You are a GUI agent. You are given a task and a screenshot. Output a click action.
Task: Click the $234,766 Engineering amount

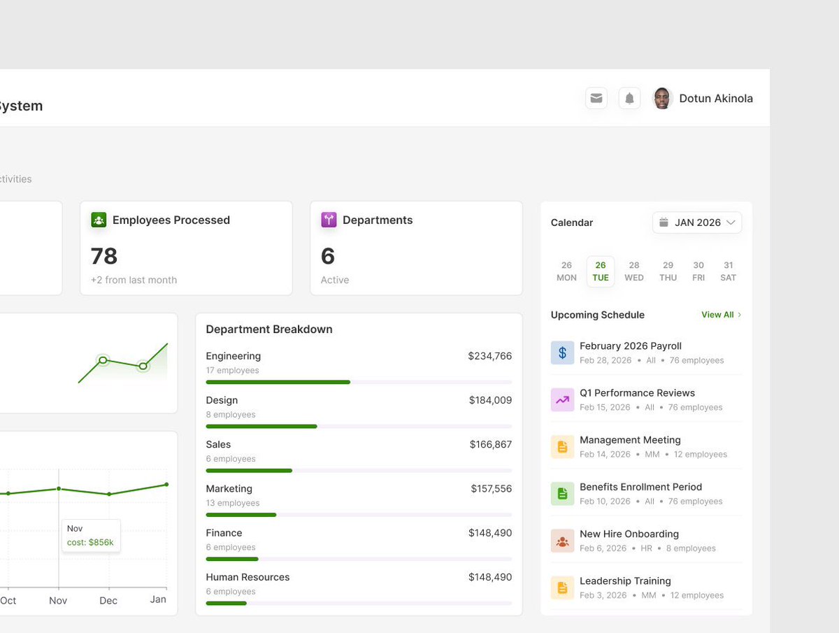point(490,356)
